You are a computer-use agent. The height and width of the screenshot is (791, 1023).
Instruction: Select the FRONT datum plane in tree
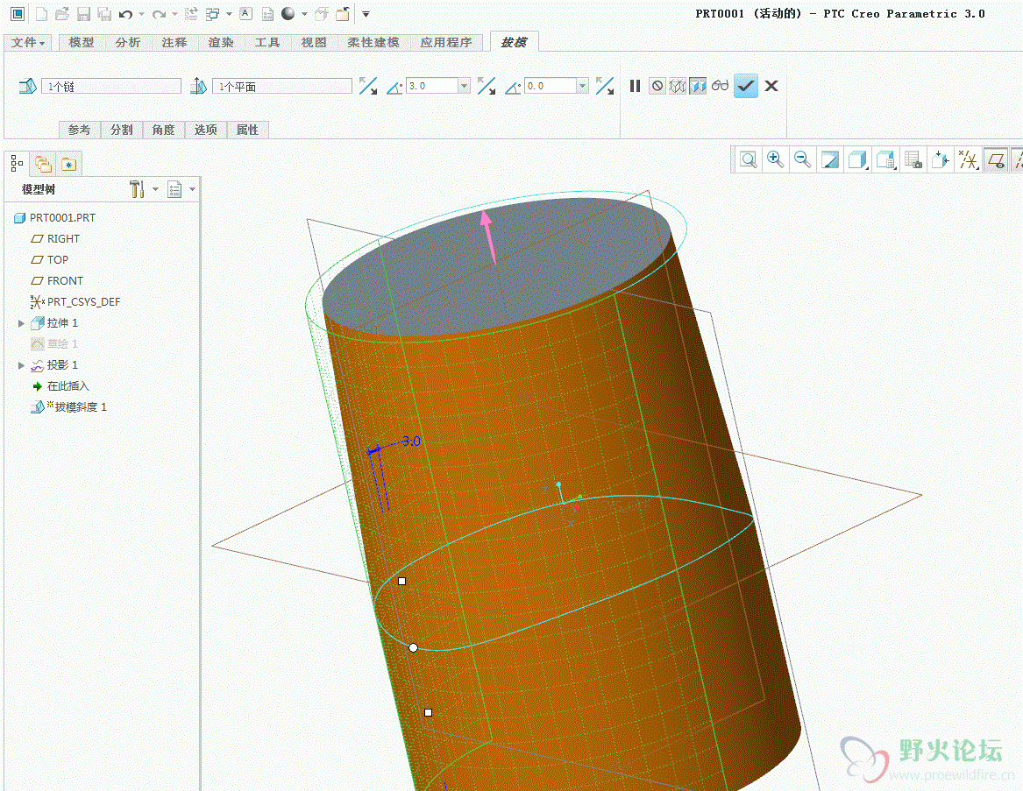point(57,280)
